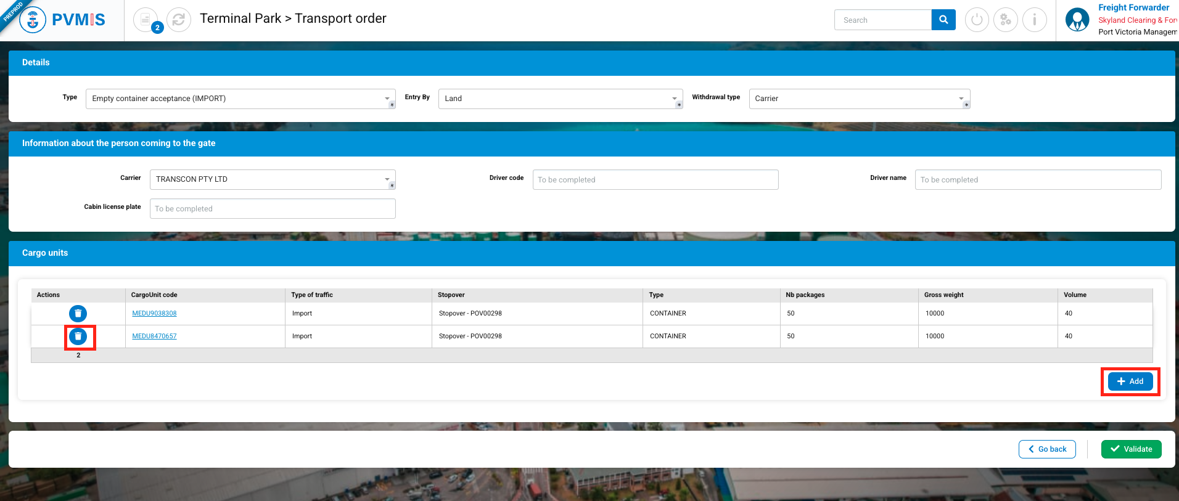This screenshot has width=1179, height=501.
Task: Delete cargo unit MEDU8470657 with trash icon
Action: (78, 336)
